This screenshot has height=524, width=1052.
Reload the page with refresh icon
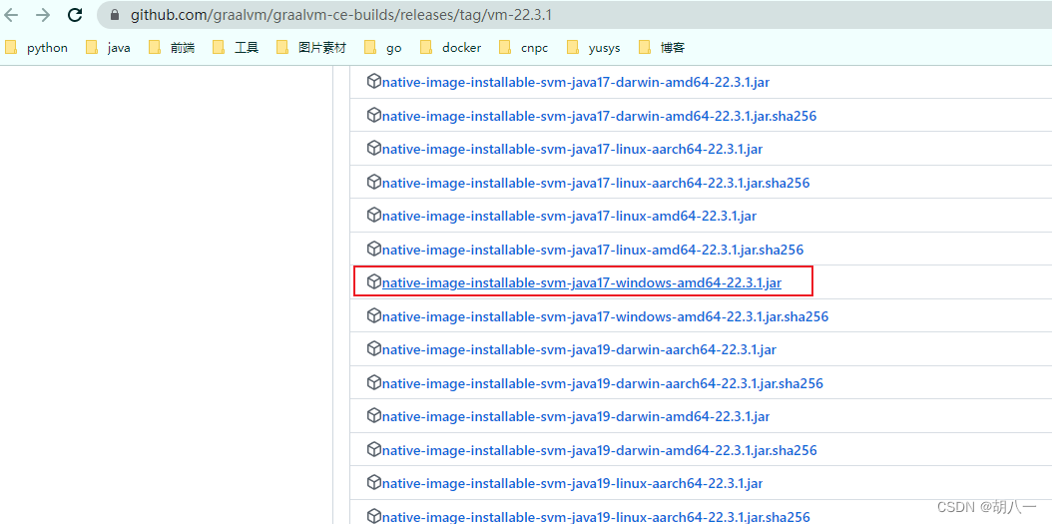click(75, 15)
